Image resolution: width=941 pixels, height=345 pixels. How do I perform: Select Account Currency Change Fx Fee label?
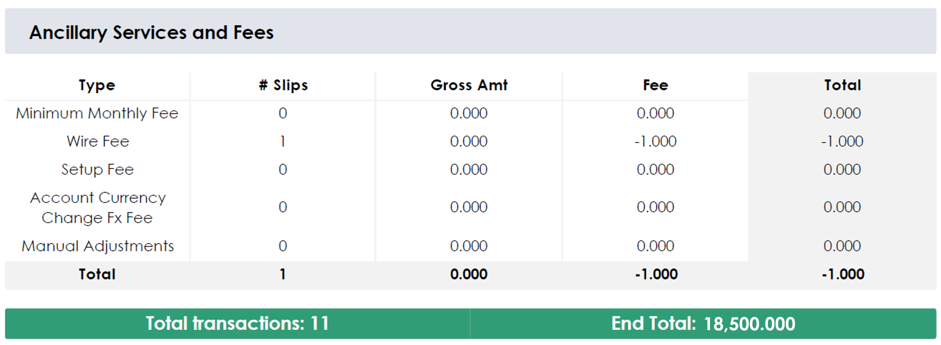(x=98, y=208)
